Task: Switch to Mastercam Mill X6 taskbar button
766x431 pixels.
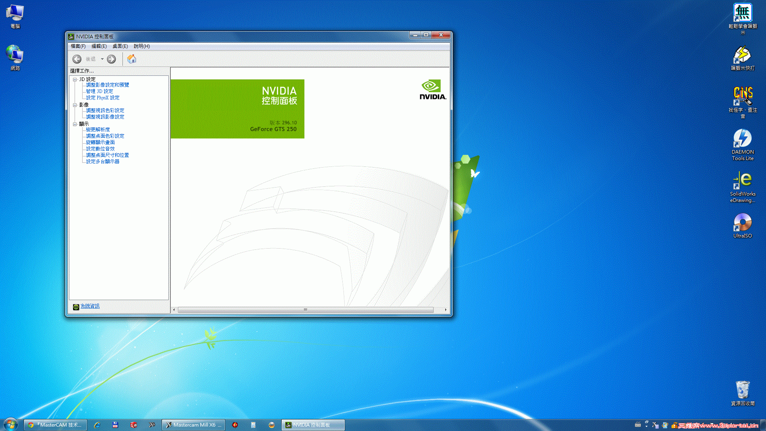Action: 193,425
